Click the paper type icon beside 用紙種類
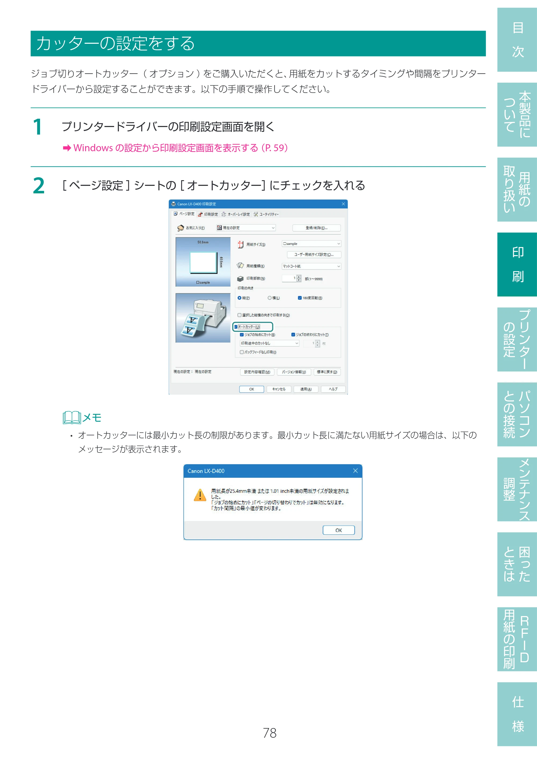 coord(241,266)
